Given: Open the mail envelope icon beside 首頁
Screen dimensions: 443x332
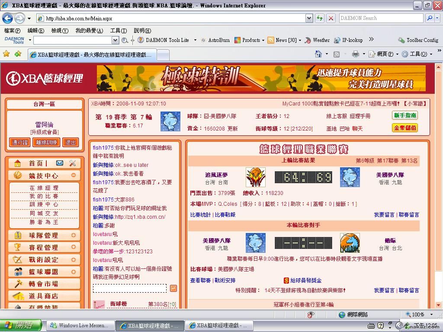Looking at the screenshot, I should 60,163.
